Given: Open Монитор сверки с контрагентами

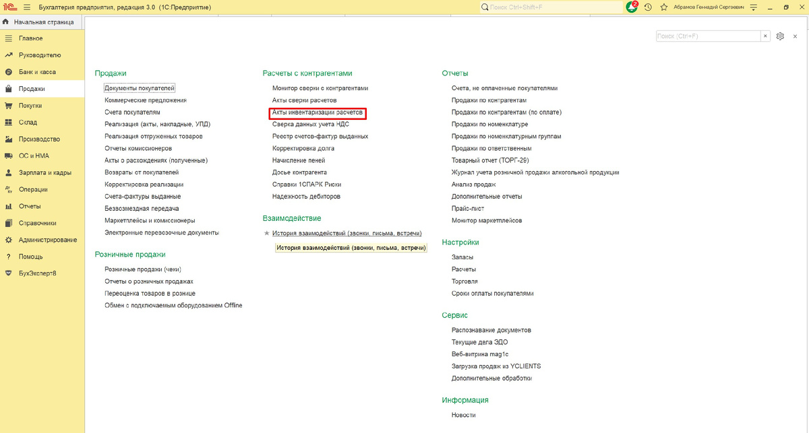Looking at the screenshot, I should pos(320,88).
